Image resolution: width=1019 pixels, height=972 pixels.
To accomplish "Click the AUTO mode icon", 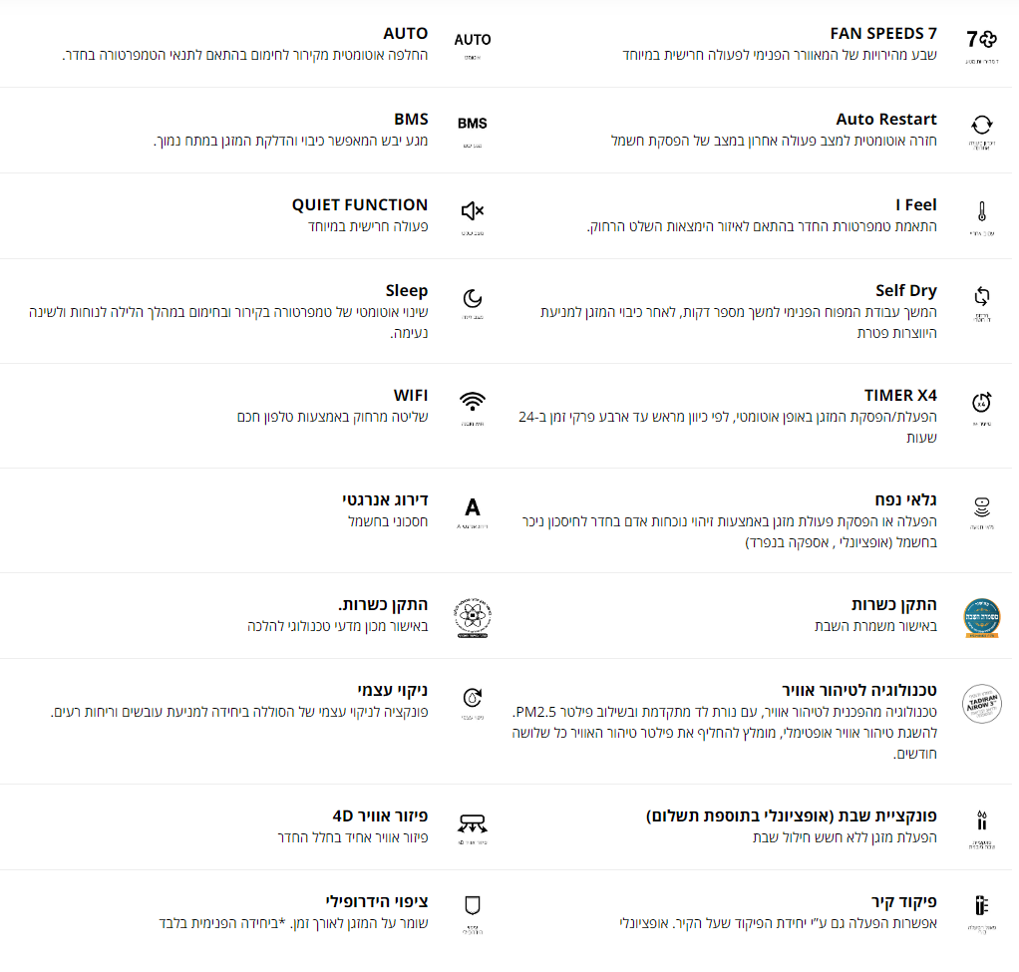I will (473, 40).
